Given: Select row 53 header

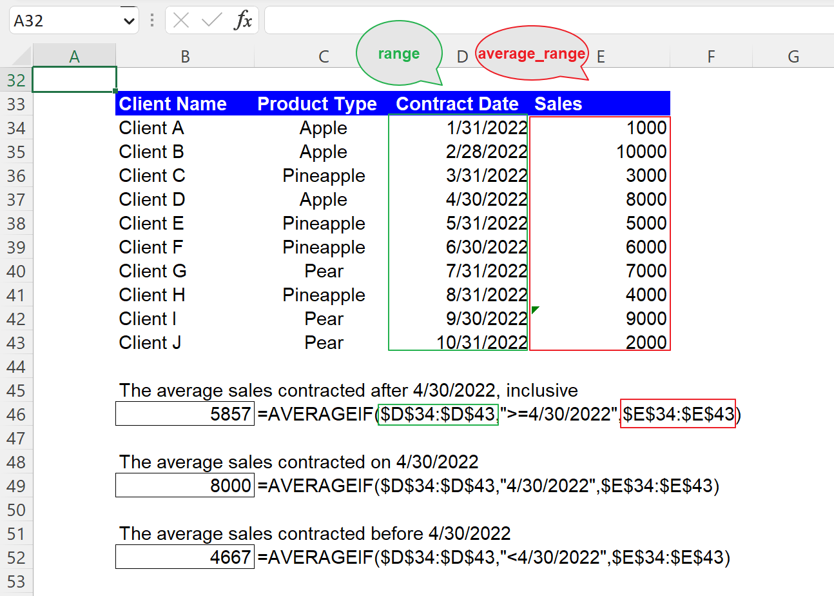Looking at the screenshot, I should [15, 581].
